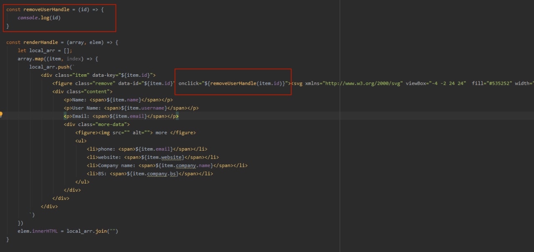Click the img src="" alt="" tag
The height and width of the screenshot is (252, 534).
point(126,133)
